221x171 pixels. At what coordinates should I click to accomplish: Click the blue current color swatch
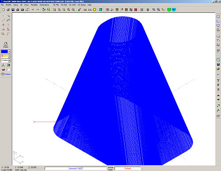click(x=4, y=52)
